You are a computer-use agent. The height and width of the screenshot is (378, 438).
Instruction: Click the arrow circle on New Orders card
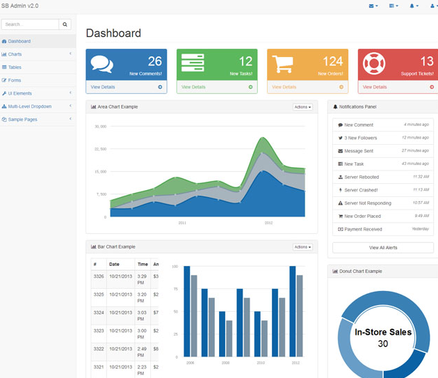click(x=341, y=87)
